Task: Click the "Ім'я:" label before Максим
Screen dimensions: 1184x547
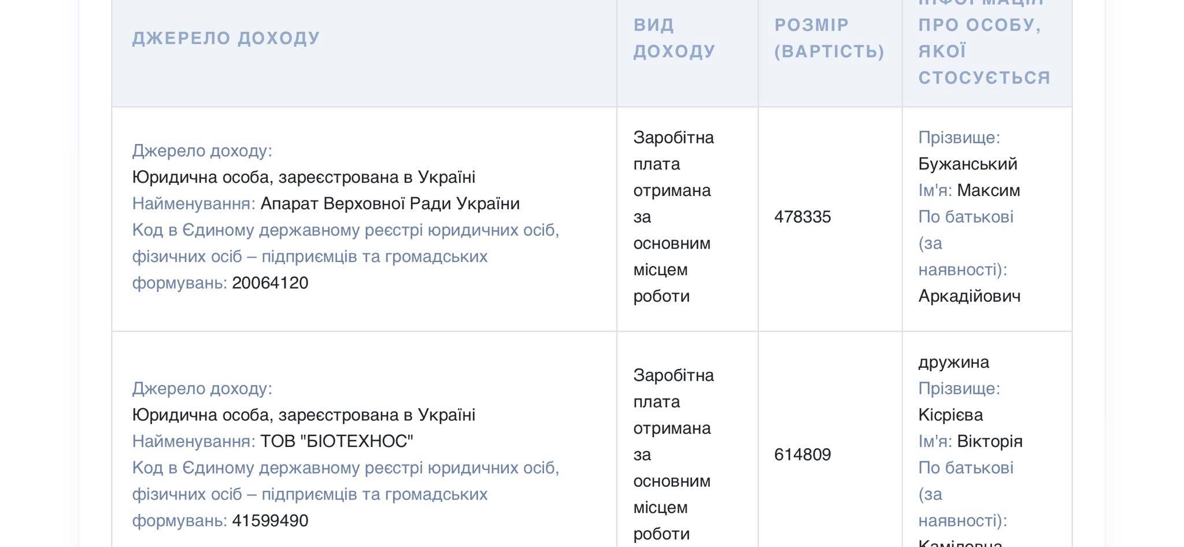Action: tap(935, 190)
